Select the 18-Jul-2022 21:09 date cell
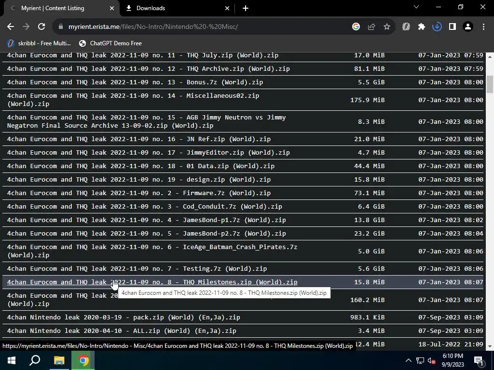This screenshot has height=370, width=494. (x=451, y=344)
